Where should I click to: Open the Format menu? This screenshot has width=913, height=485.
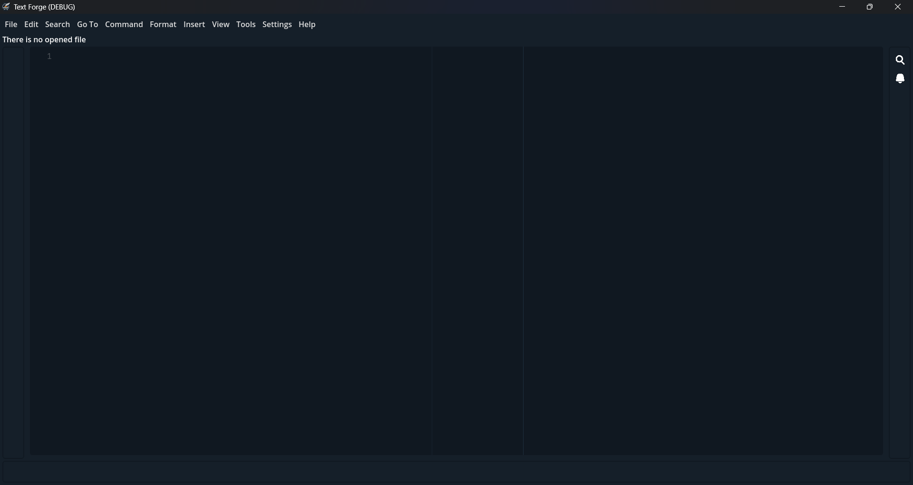click(x=163, y=25)
